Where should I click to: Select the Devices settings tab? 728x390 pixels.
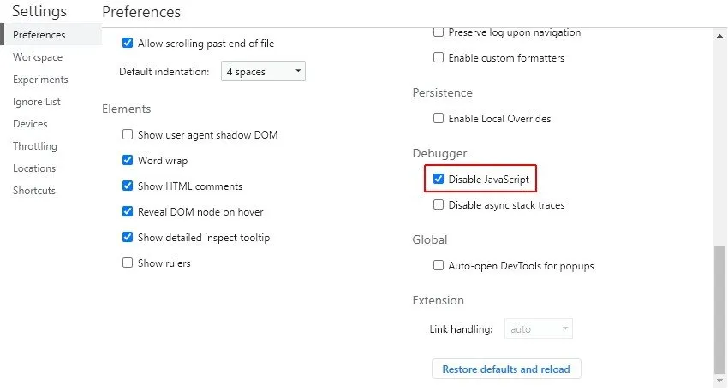pyautogui.click(x=30, y=124)
